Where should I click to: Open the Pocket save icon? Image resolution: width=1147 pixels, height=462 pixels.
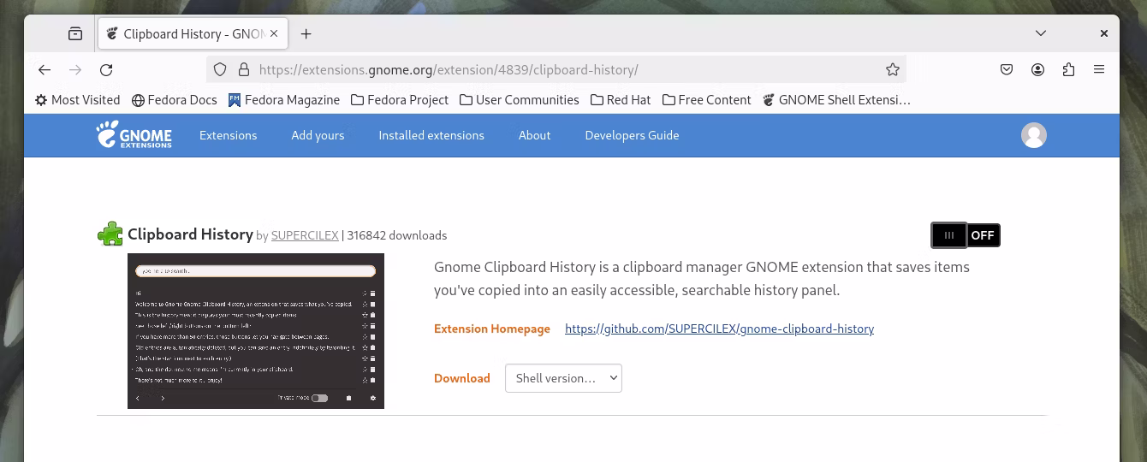coord(1007,70)
